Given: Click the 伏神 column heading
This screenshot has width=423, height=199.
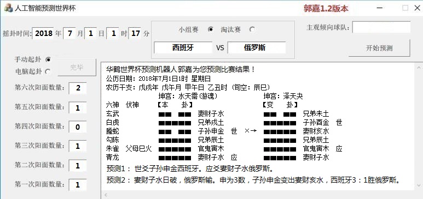Looking at the screenshot, I should click(132, 105).
